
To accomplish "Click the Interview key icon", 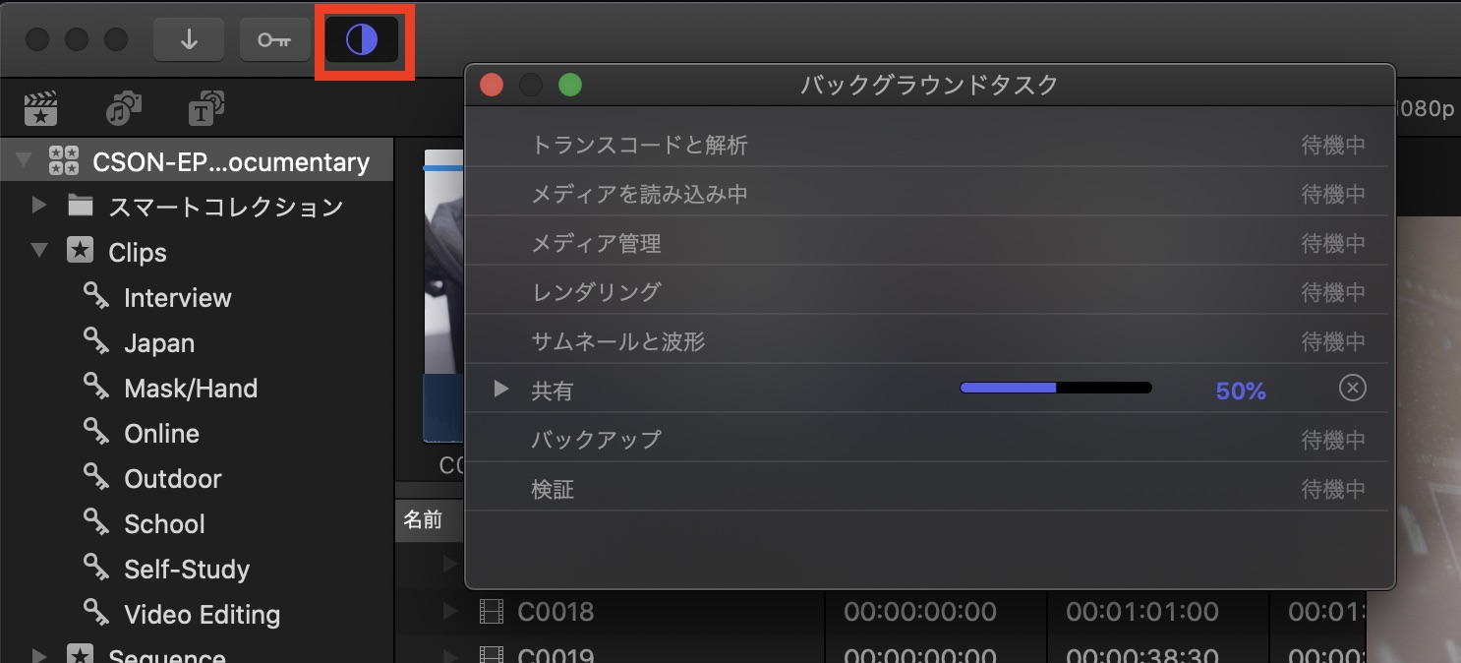I will (x=96, y=295).
